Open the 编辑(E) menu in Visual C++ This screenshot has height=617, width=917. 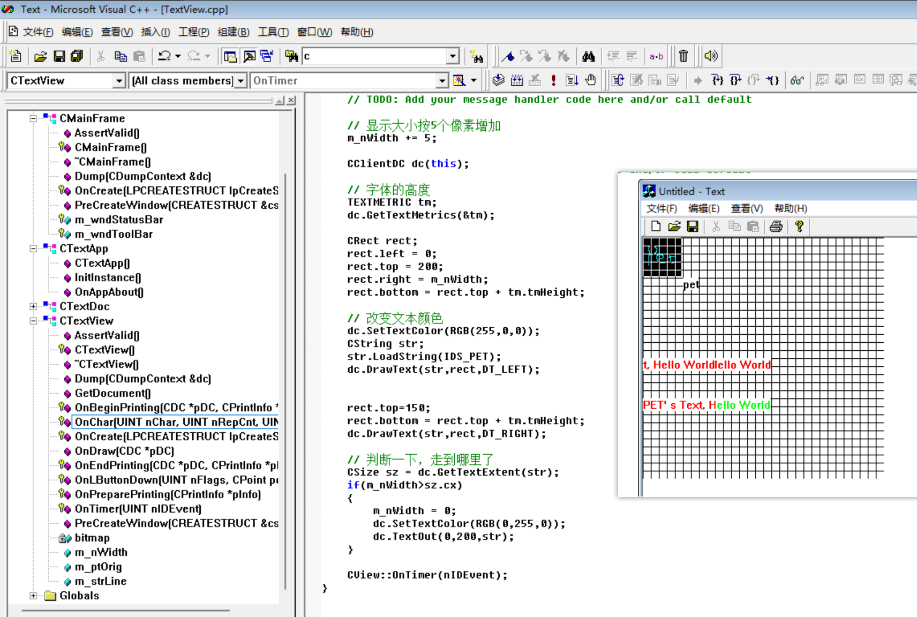(77, 32)
